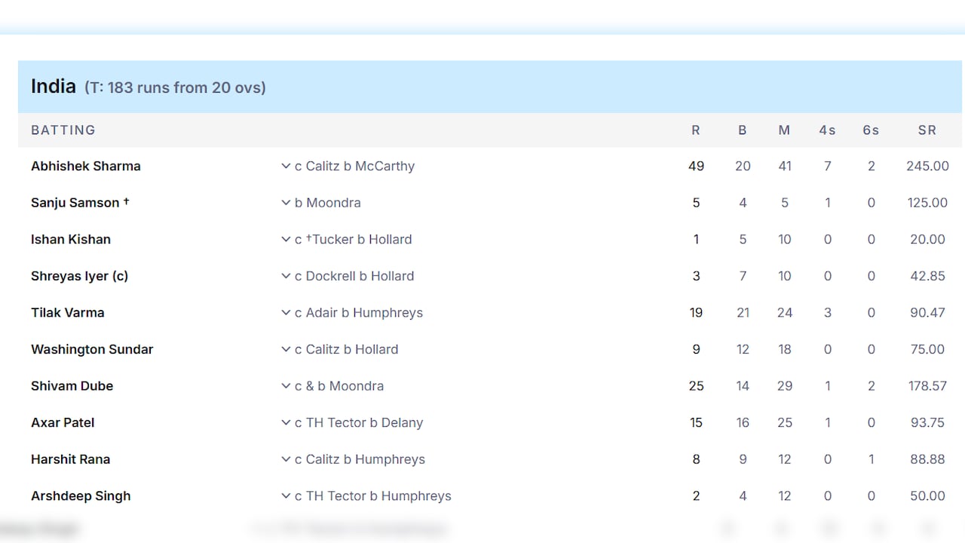The width and height of the screenshot is (965, 543).
Task: Expand Abhishek Sharma's dismissal details chevron
Action: tap(286, 166)
